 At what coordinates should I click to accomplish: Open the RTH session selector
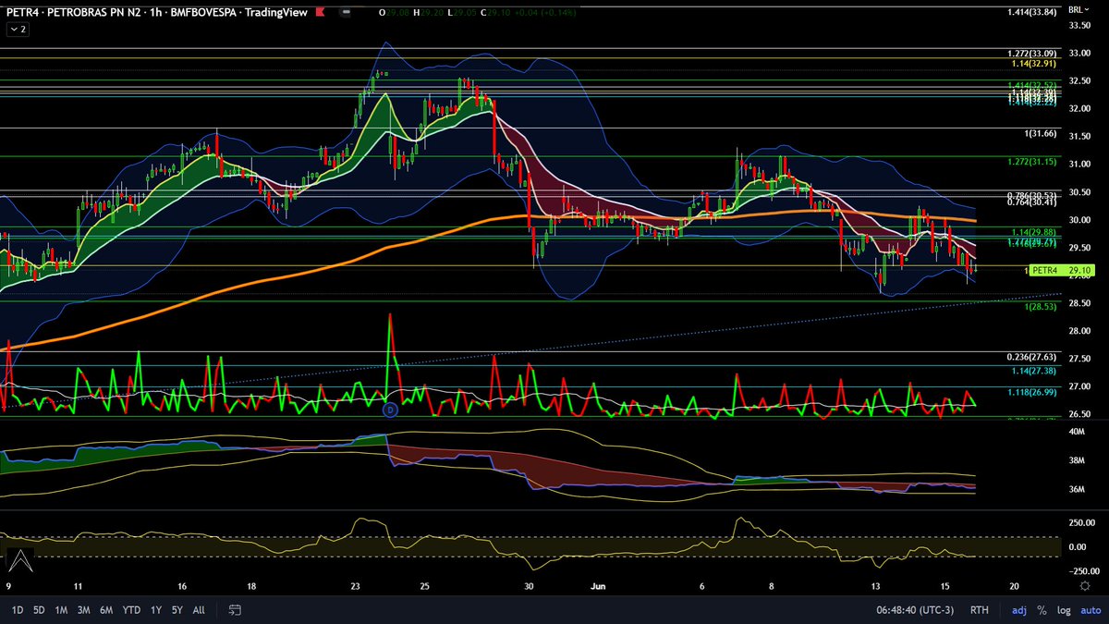pos(979,610)
